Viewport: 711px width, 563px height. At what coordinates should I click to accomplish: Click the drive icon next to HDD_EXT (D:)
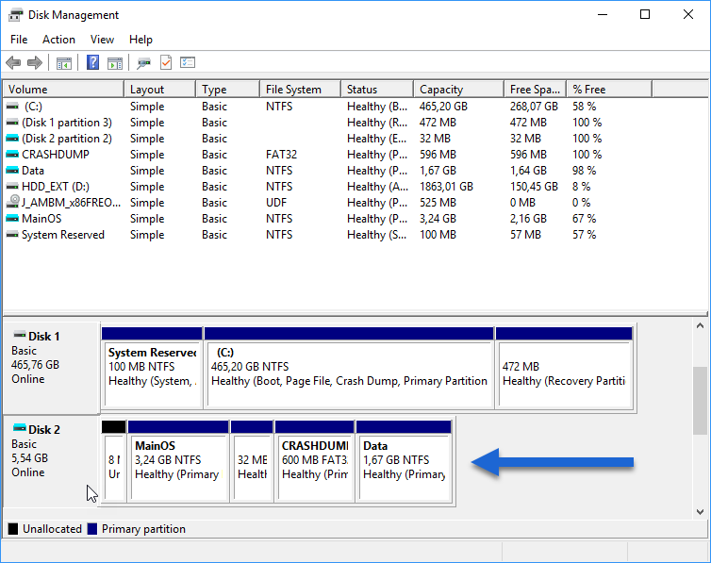[12, 187]
